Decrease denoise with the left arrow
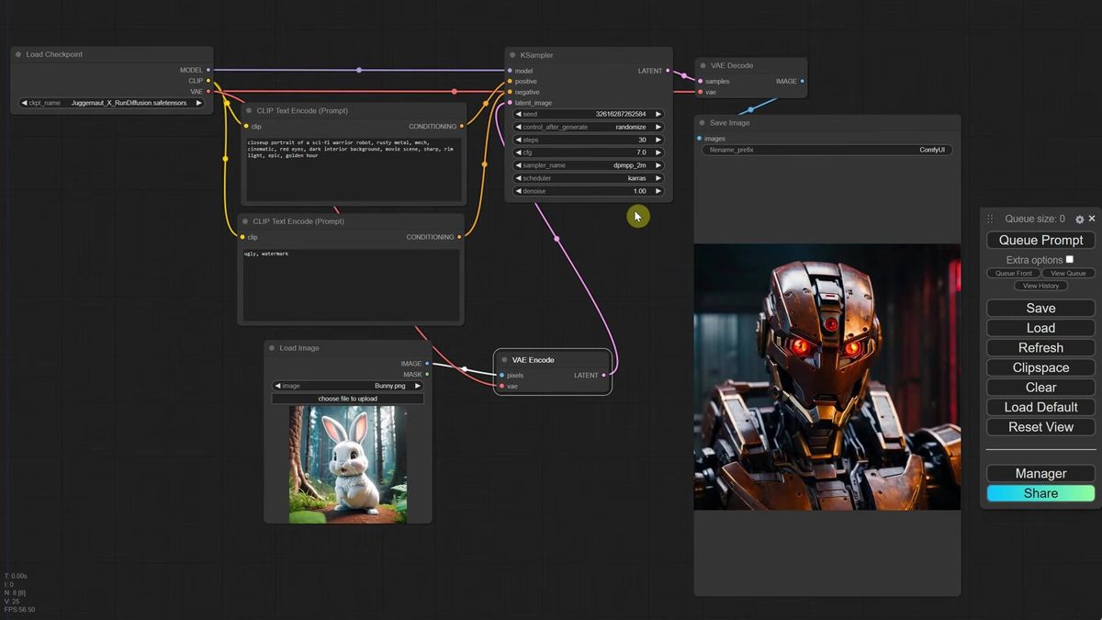 tap(519, 191)
